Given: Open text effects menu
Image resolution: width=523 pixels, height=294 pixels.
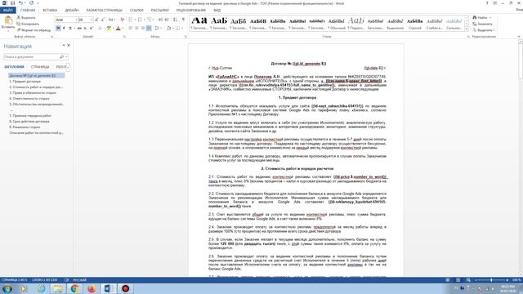Looking at the screenshot, I should (x=100, y=29).
